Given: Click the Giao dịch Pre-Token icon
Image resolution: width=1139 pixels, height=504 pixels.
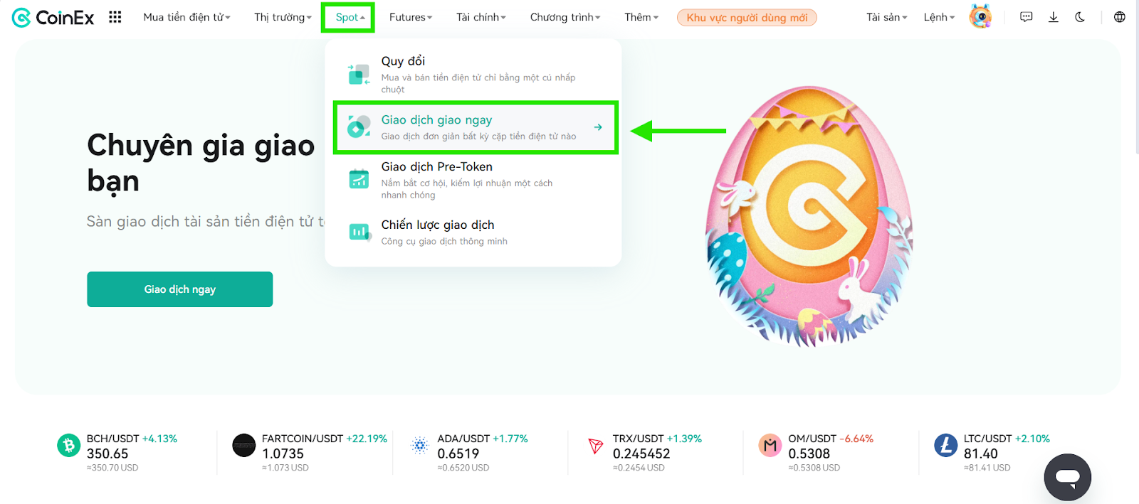Looking at the screenshot, I should click(359, 179).
